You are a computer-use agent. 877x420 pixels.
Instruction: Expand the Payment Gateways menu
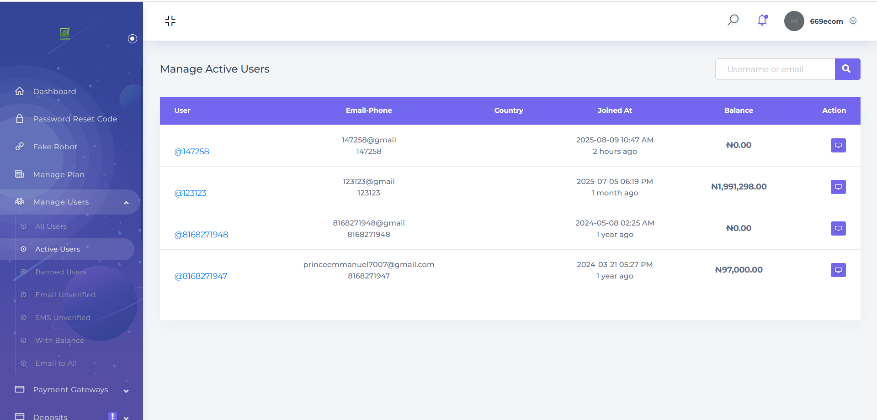71,390
